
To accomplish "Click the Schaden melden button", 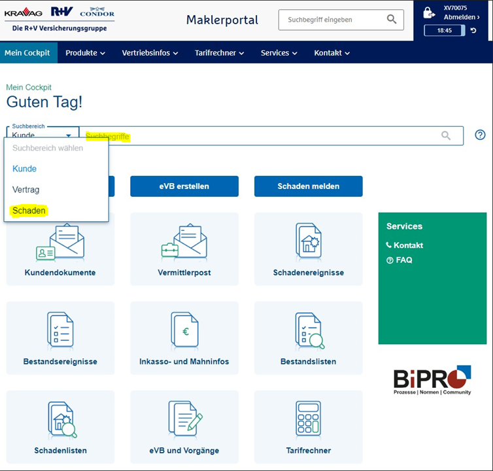I will 308,186.
